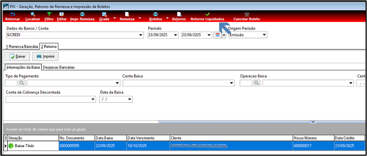
Task: Click the Remessa toolbar item
Action: coord(127,16)
